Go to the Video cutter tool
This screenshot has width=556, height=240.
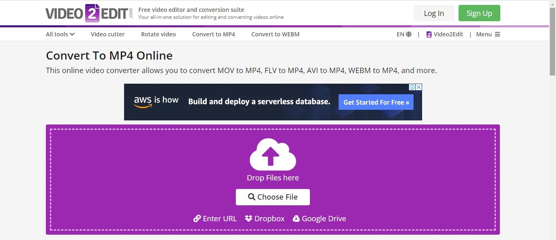coord(108,34)
